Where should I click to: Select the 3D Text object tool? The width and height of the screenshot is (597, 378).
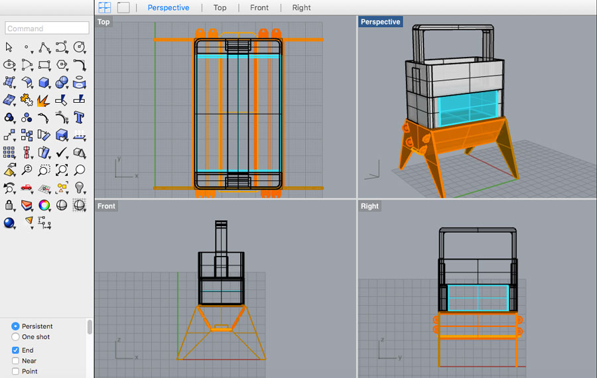click(x=79, y=117)
